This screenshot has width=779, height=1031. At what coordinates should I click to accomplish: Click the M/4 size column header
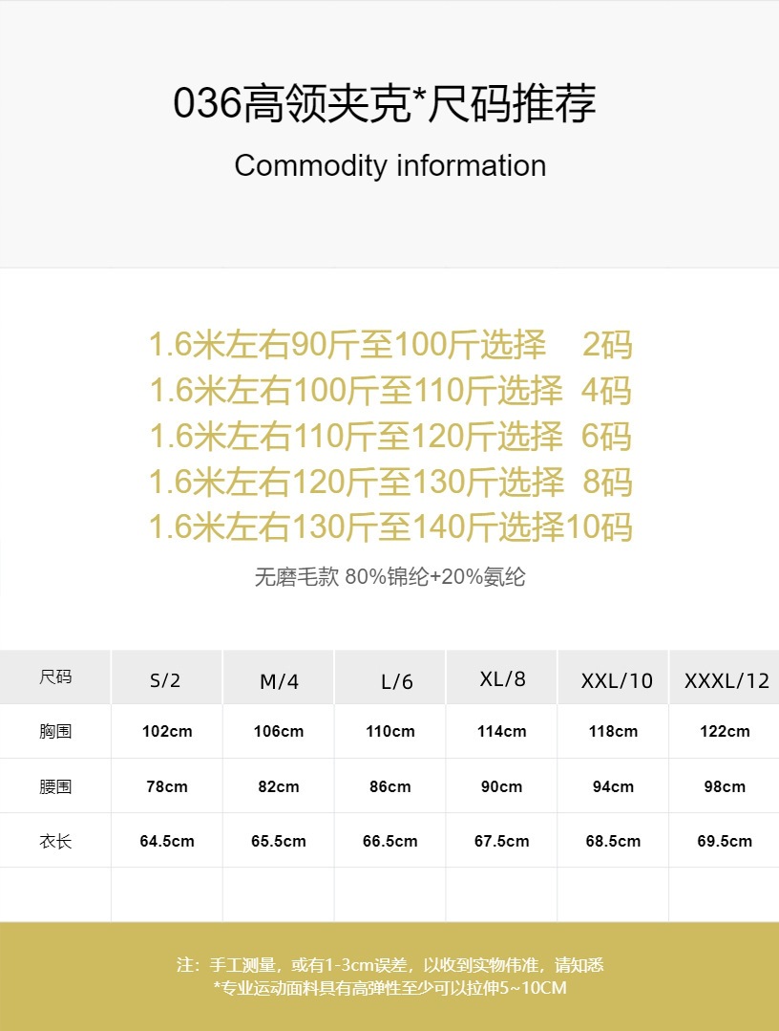(x=279, y=681)
